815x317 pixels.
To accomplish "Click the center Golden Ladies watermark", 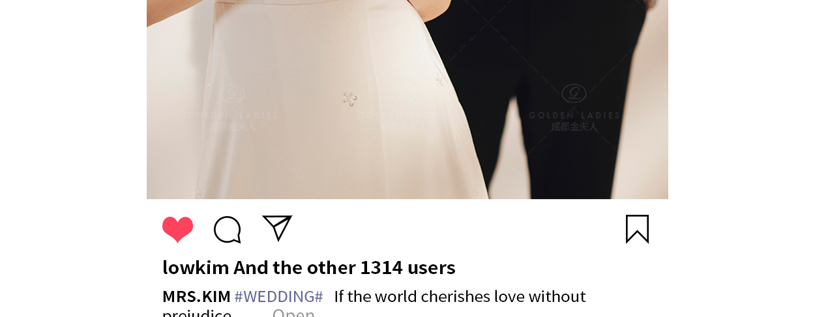I will point(403,107).
